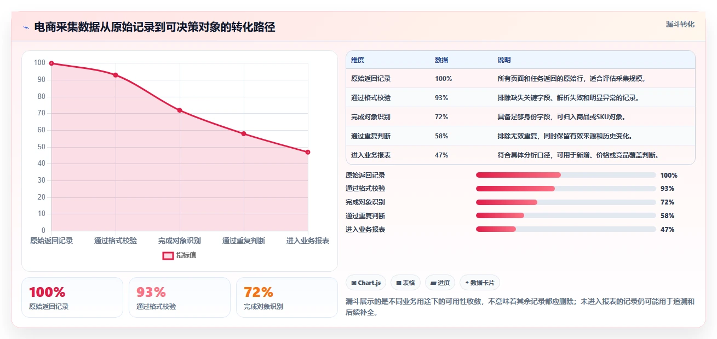Screen dimensions: 717x339
Task: Click the 数据 table column header
Action: (441, 60)
